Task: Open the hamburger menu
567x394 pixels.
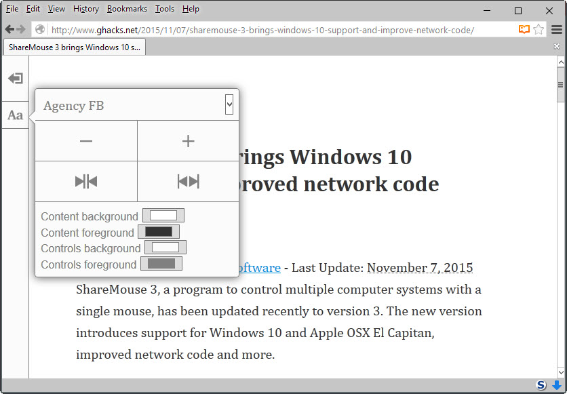Action: pyautogui.click(x=557, y=29)
